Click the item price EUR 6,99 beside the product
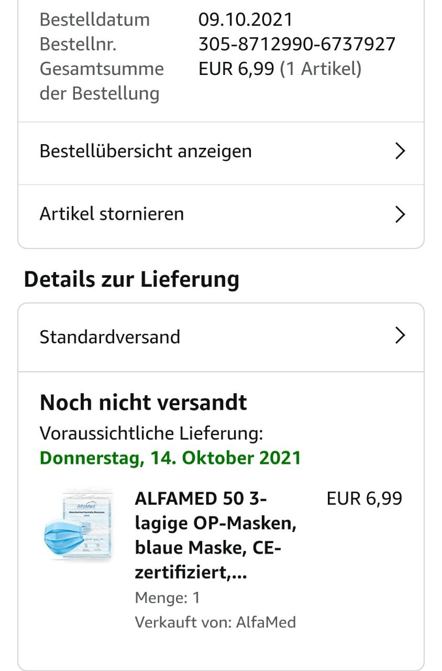The image size is (442, 671). click(364, 499)
